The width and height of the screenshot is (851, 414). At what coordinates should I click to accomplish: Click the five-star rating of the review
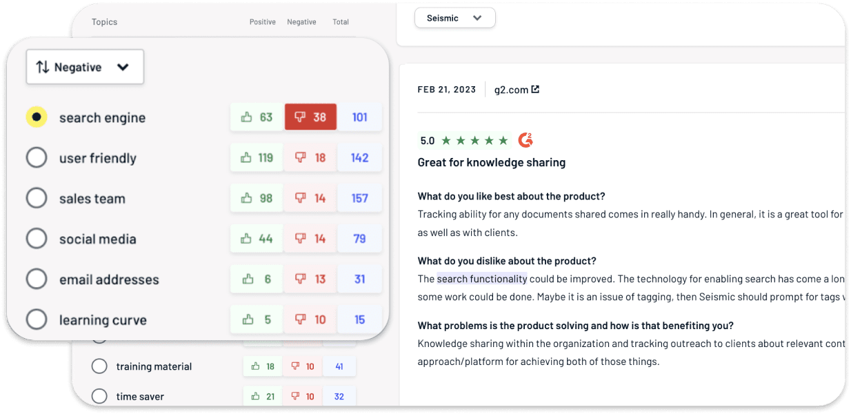[x=474, y=141]
